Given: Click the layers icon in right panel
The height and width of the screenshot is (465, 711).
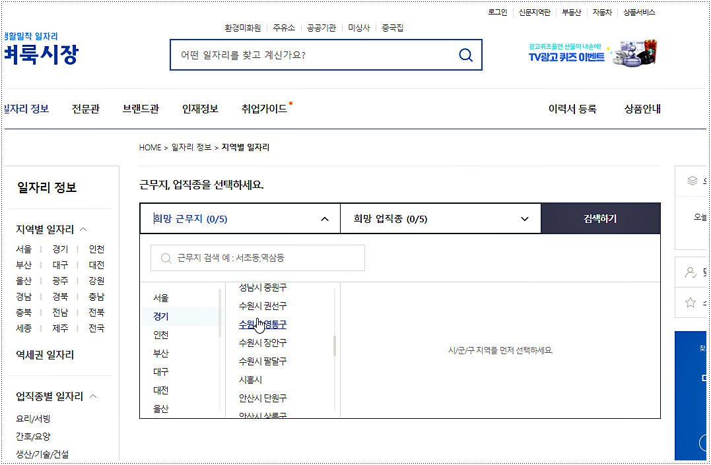Looking at the screenshot, I should pyautogui.click(x=692, y=181).
